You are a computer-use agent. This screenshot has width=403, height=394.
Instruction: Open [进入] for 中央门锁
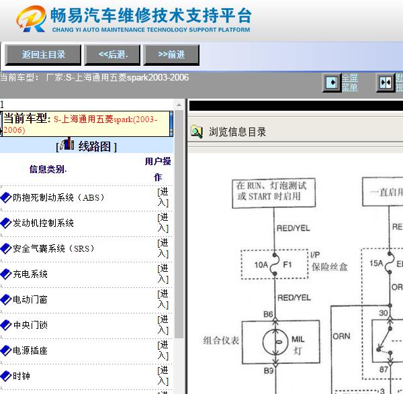click(163, 325)
